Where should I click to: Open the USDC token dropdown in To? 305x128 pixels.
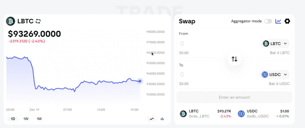[x=275, y=75]
